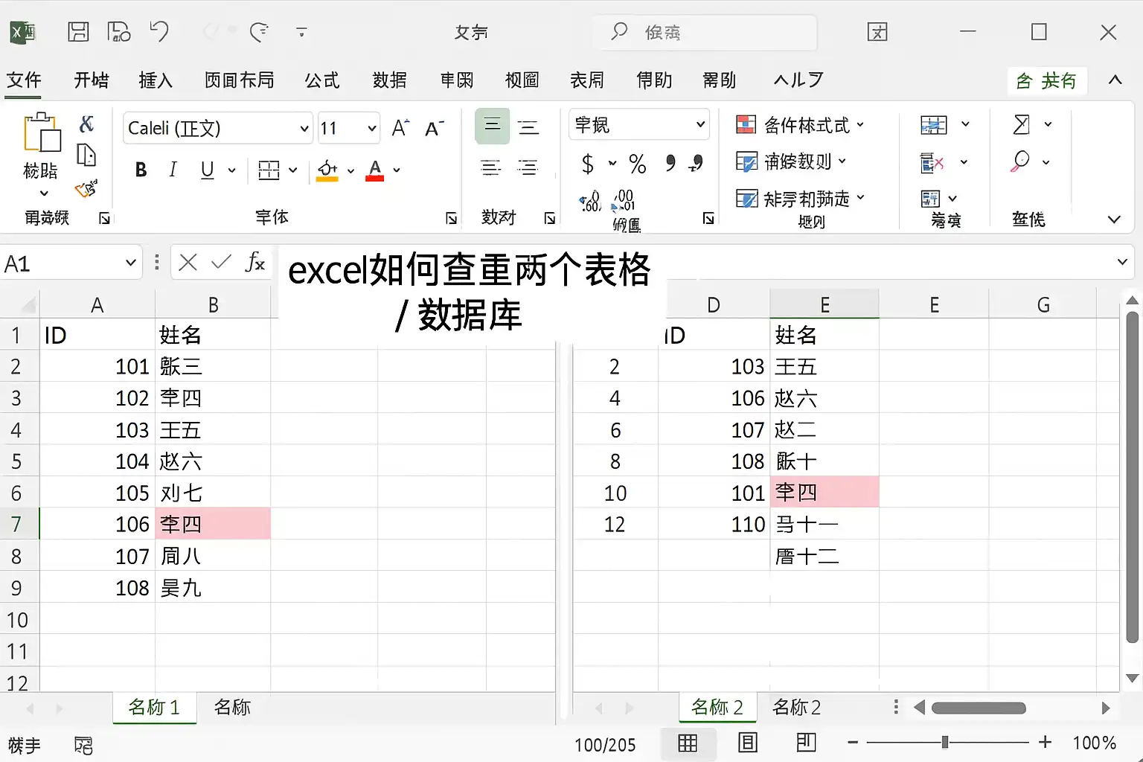Viewport: 1143px width, 762px height.
Task: Switch to Page Break Preview in the status bar
Action: click(806, 743)
